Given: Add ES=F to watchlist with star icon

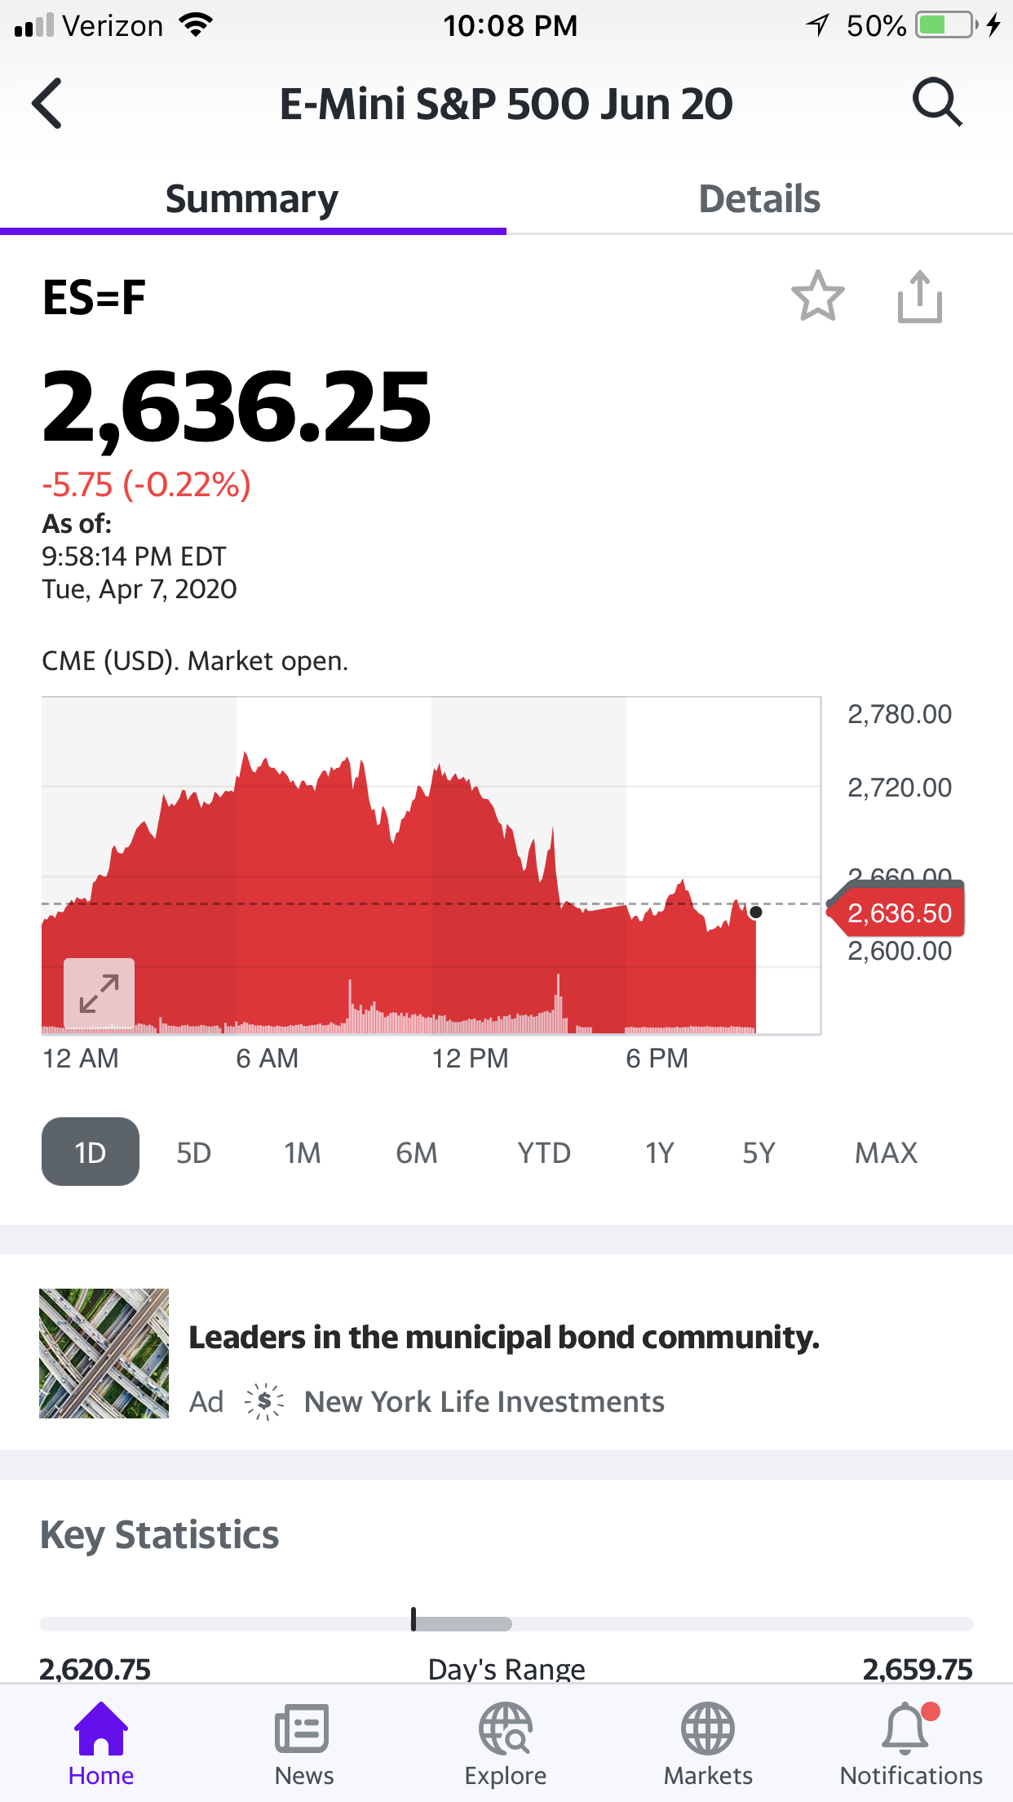Looking at the screenshot, I should (817, 296).
